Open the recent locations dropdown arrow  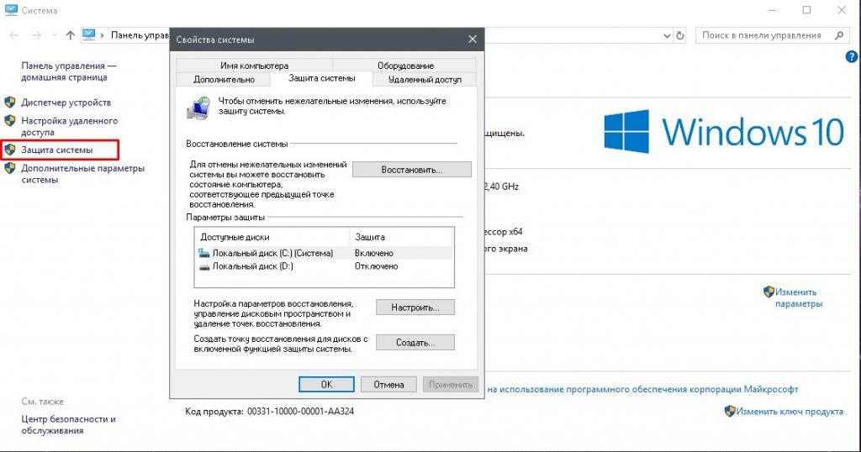pos(55,35)
